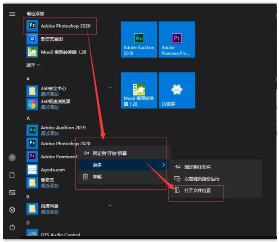This screenshot has height=242, width=279.
Task: Open the Adobe Premiere Pro tile
Action: [177, 40]
